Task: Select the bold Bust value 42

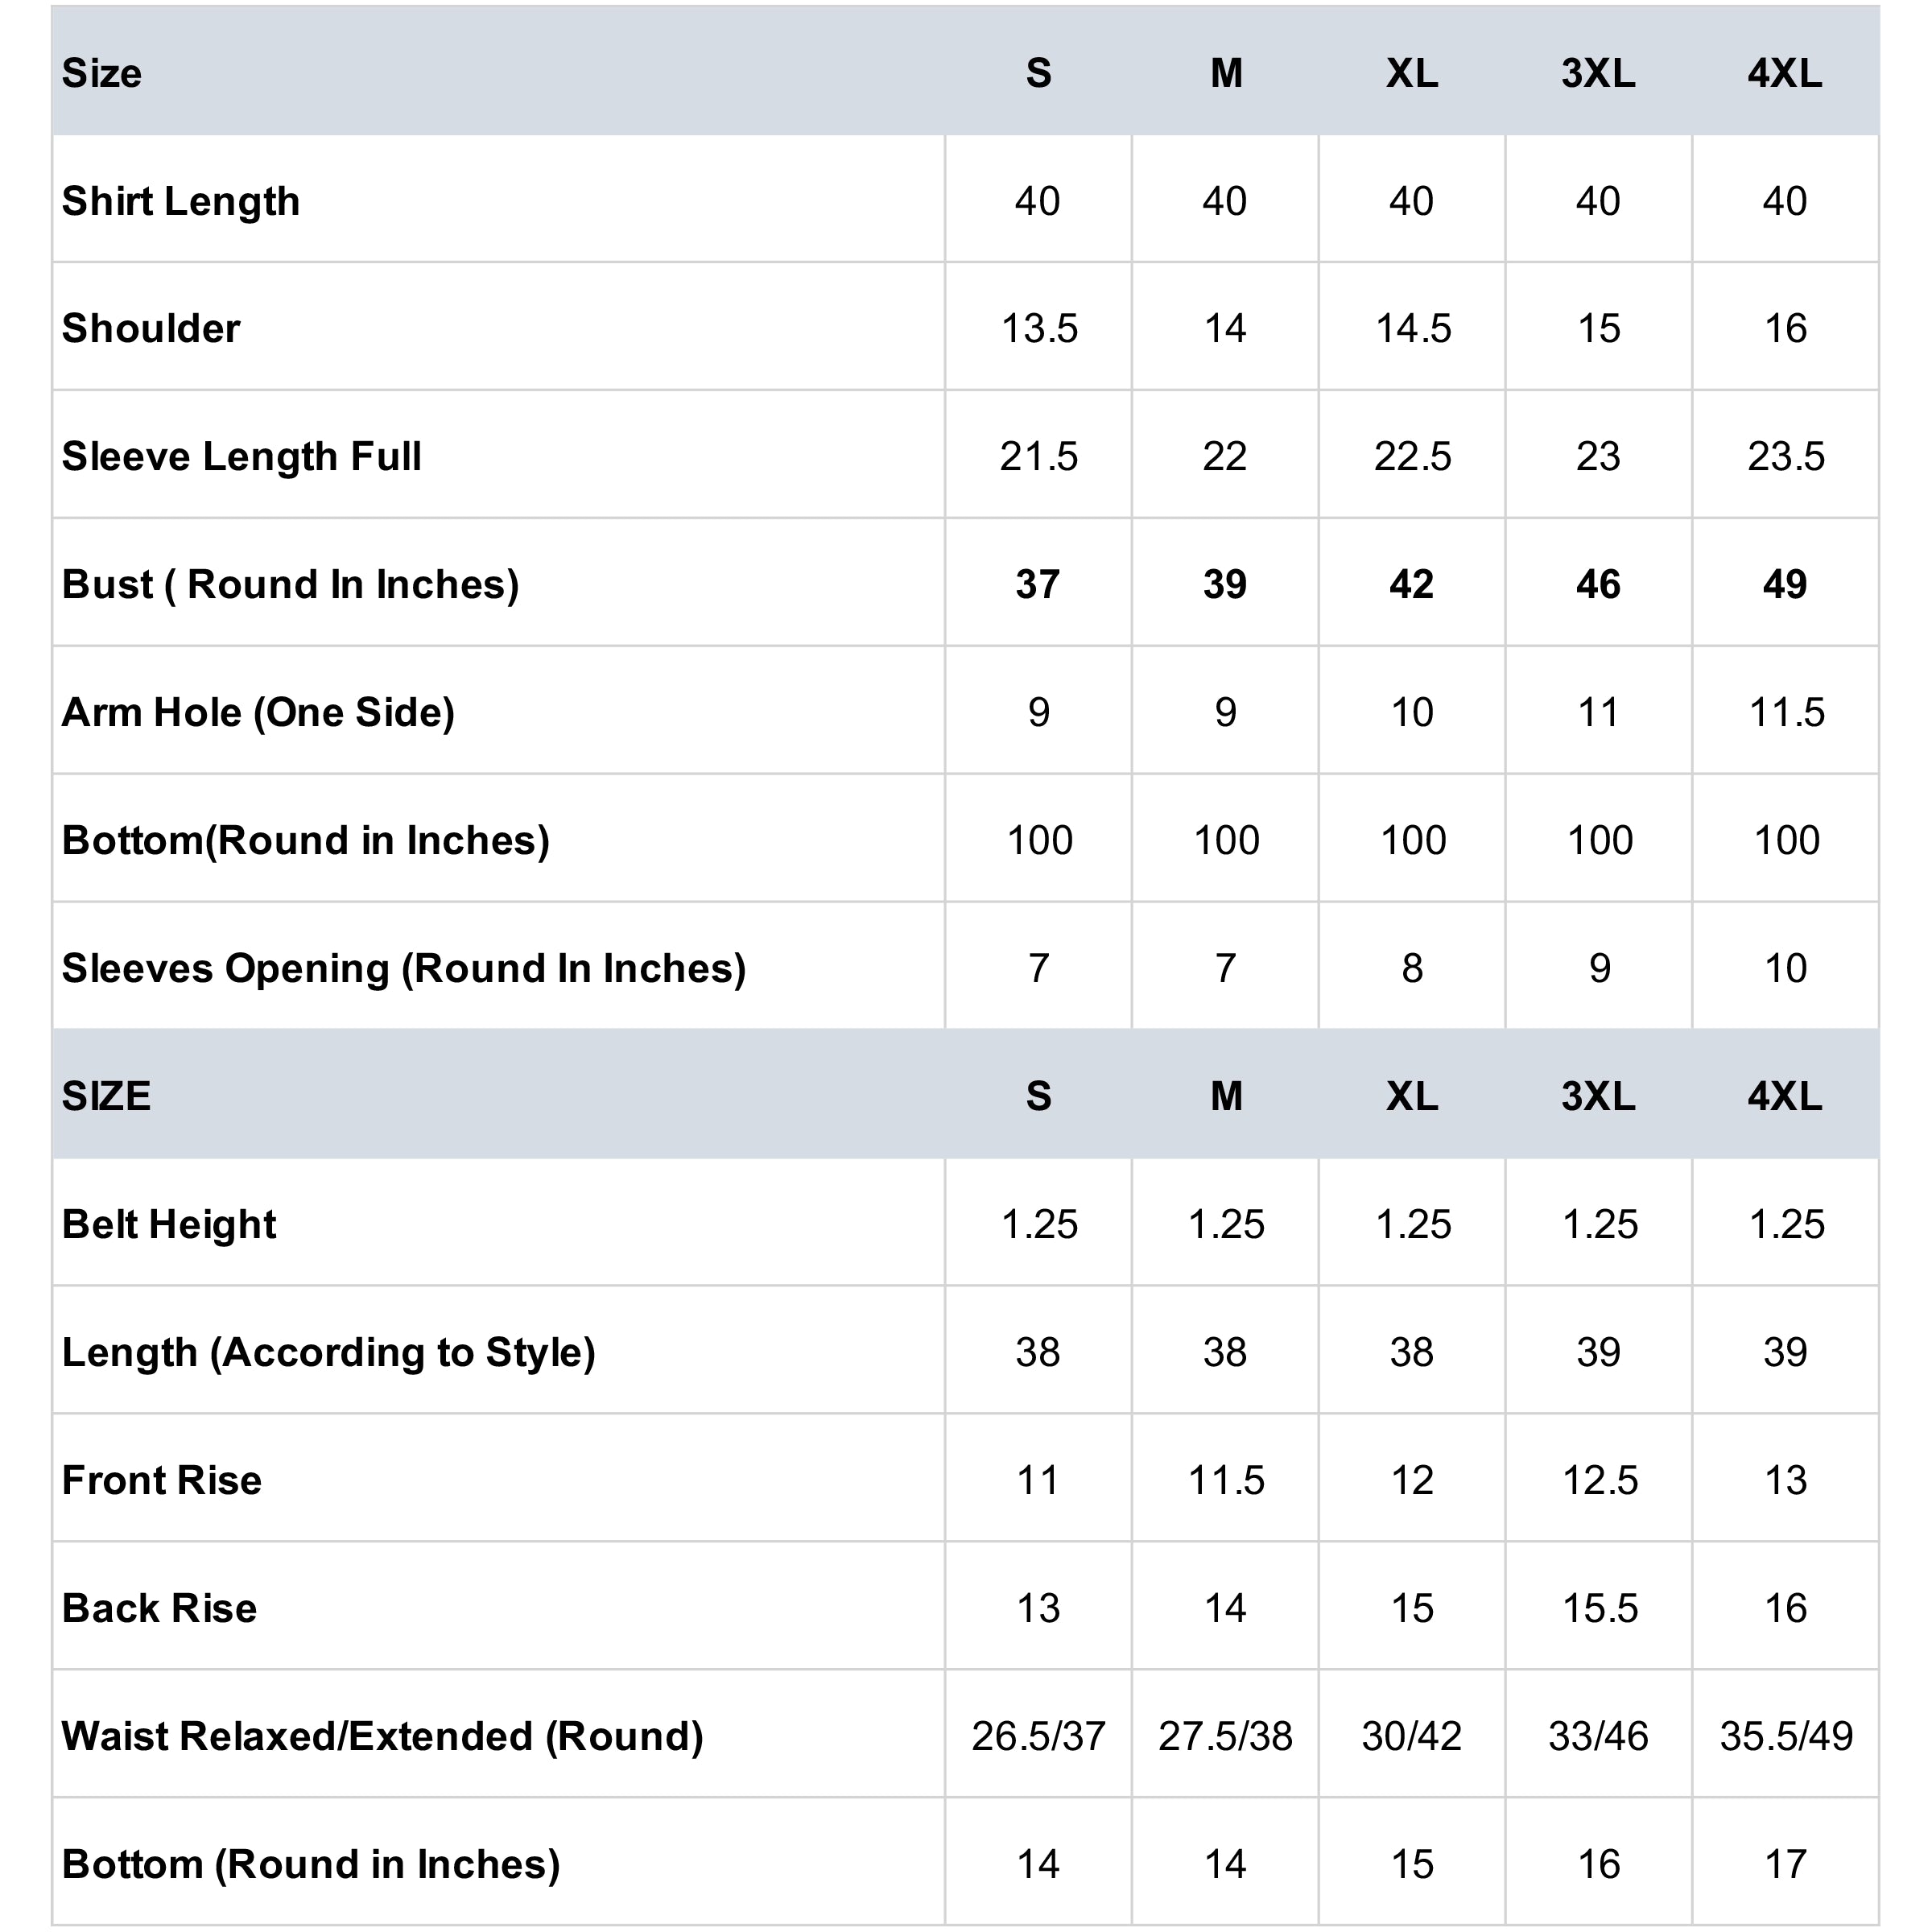Action: tap(1411, 585)
